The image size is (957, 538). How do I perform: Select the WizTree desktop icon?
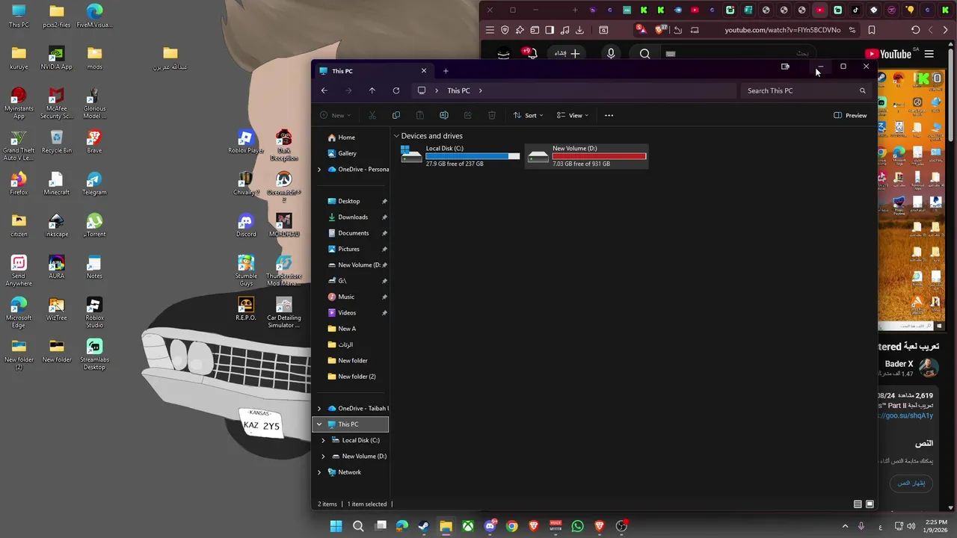57,309
